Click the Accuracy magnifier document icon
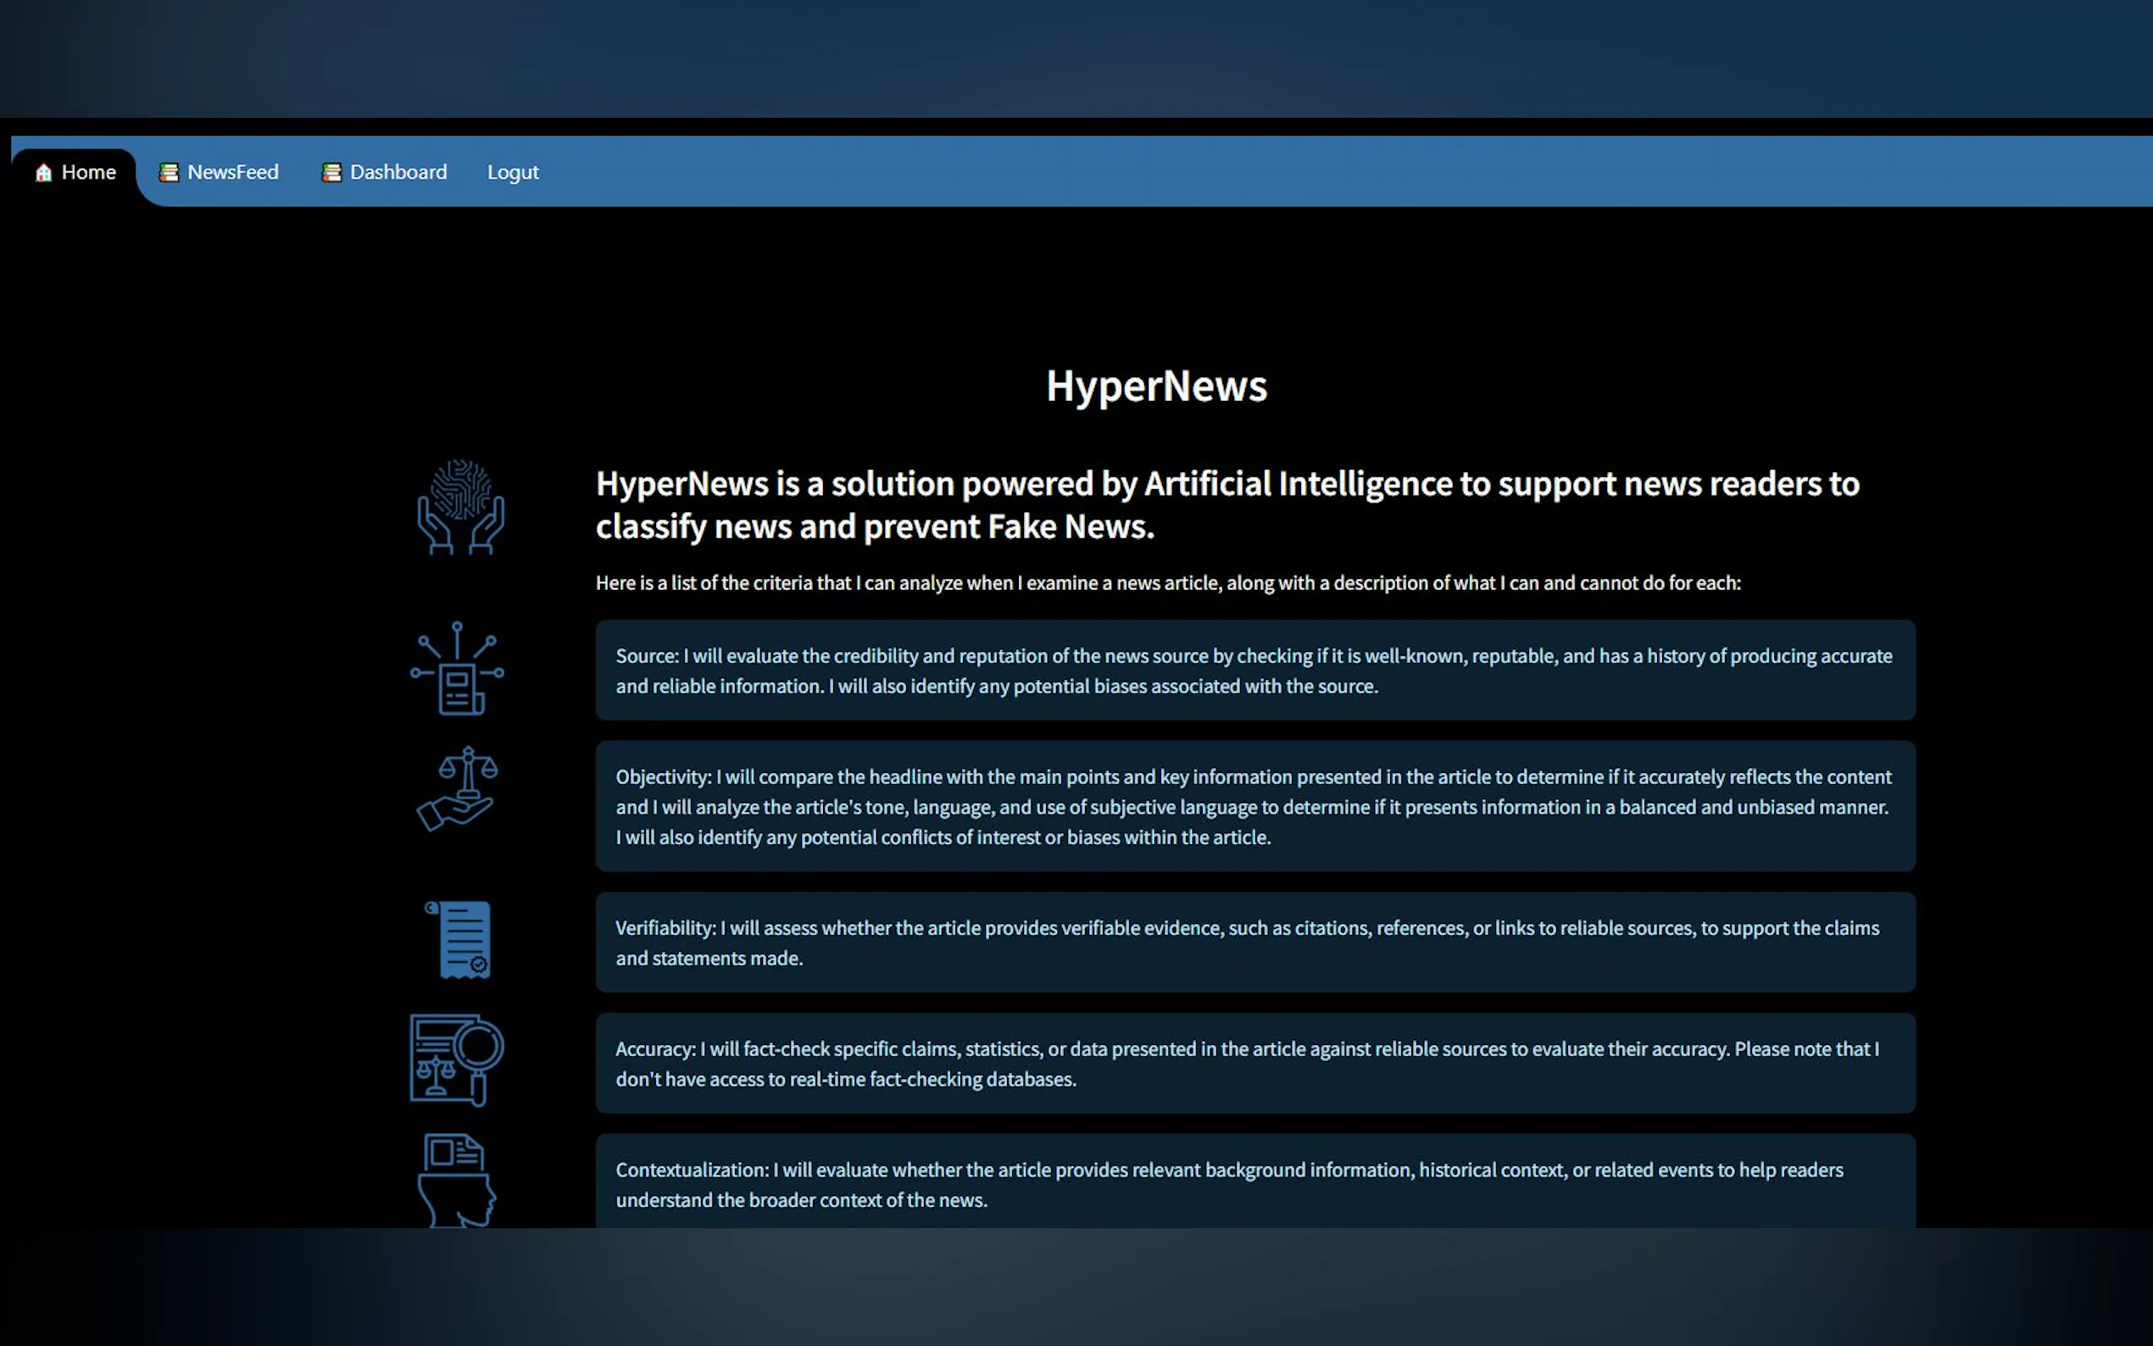This screenshot has height=1346, width=2153. coord(457,1060)
